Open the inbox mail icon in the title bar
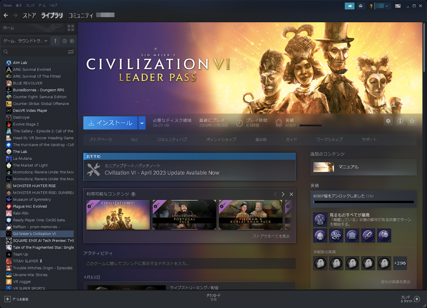Screen dimensions: 427x308 (x=360, y=6)
